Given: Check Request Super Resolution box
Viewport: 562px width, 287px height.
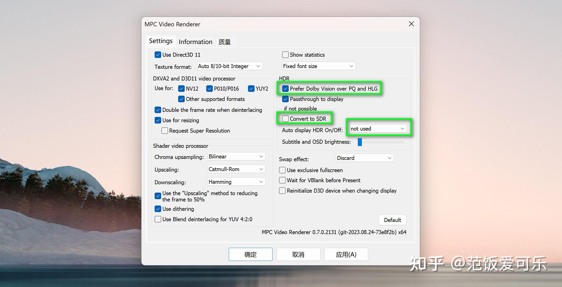Looking at the screenshot, I should click(x=165, y=131).
